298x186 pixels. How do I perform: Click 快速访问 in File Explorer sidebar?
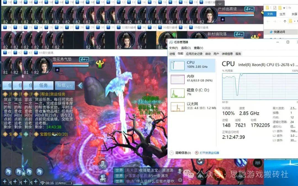pyautogui.click(x=279, y=32)
